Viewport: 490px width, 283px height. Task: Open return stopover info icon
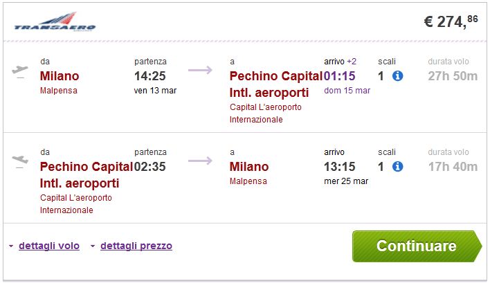(x=397, y=167)
